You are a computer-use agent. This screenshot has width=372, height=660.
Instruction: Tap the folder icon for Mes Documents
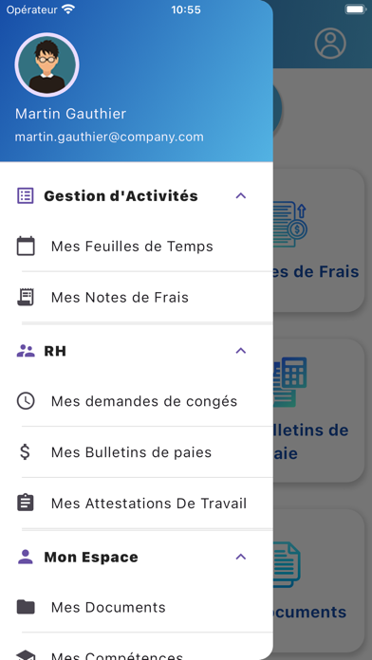pyautogui.click(x=26, y=607)
